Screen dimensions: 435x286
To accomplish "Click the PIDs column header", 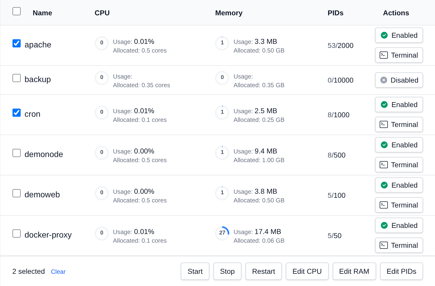I will coord(335,13).
